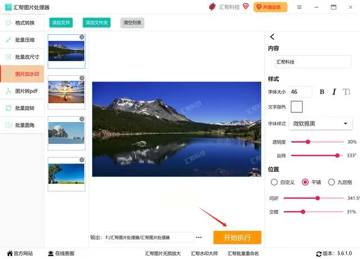360x259 pixels.
Task: Click the 字体大小 field showing 46
Action: [300, 92]
